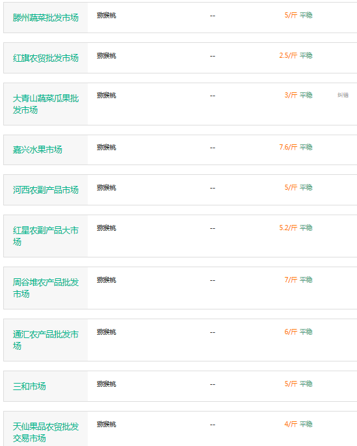Viewport: 357px width, 446px height.
Task: Click the 4/斤 price for 天仙果品 market
Action: click(x=291, y=425)
